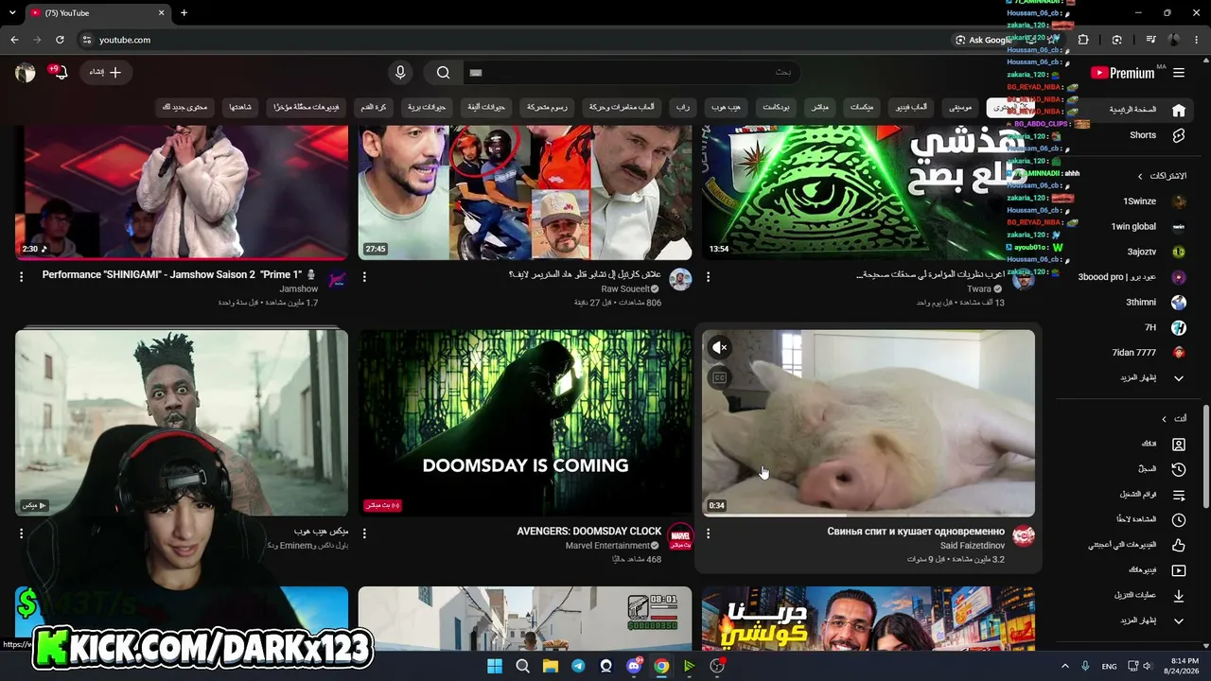Screen dimensions: 1211x681
Task: Open the Свинья спит и кушает одновременно title
Action: click(916, 532)
